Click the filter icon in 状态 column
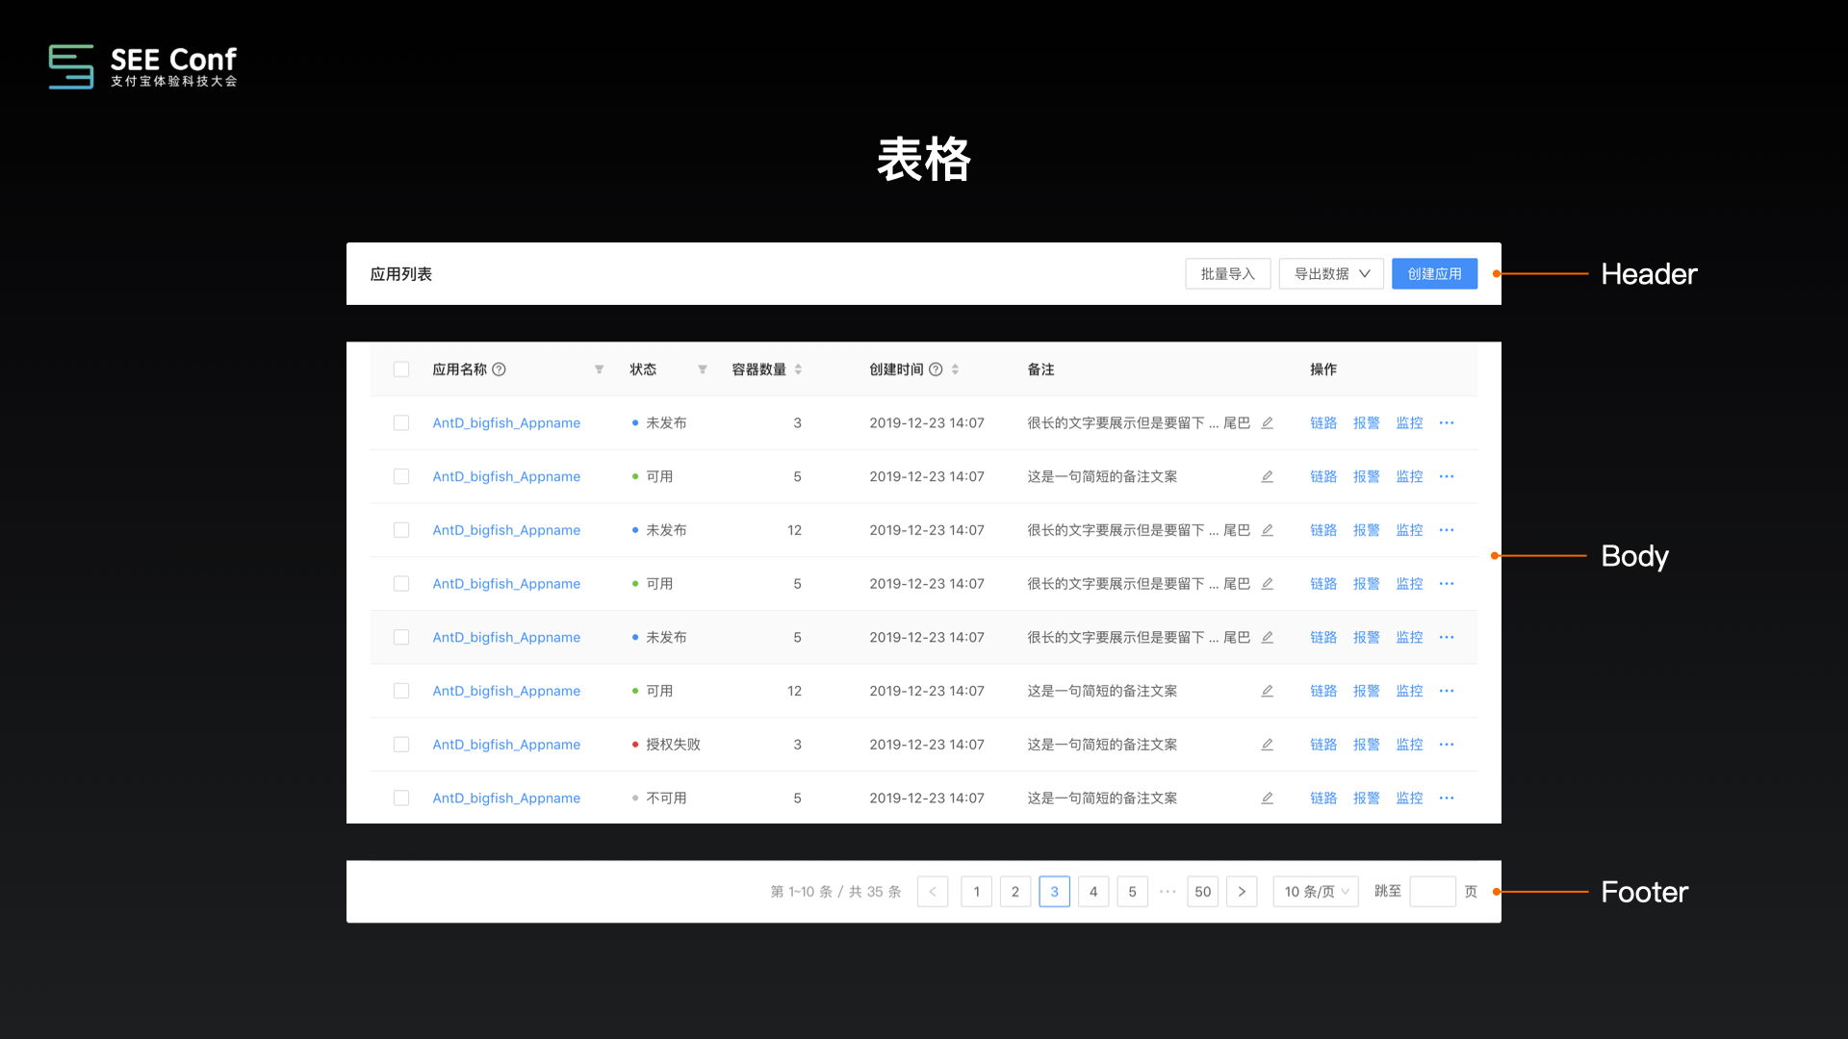 click(x=703, y=369)
